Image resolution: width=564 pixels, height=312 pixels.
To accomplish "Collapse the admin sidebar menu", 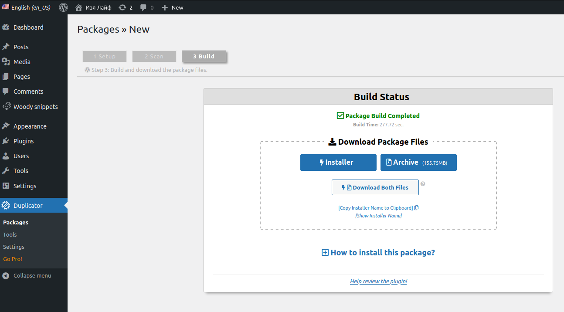I will (x=27, y=275).
